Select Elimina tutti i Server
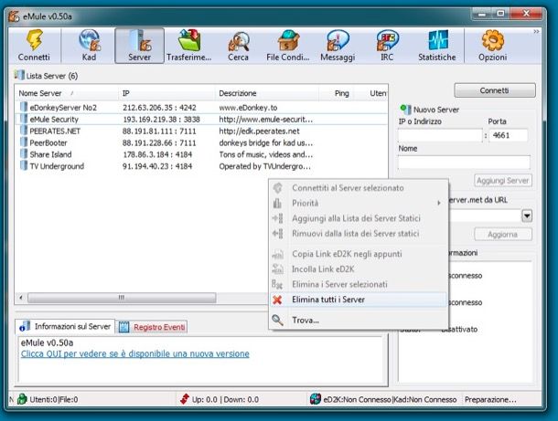 coord(359,300)
